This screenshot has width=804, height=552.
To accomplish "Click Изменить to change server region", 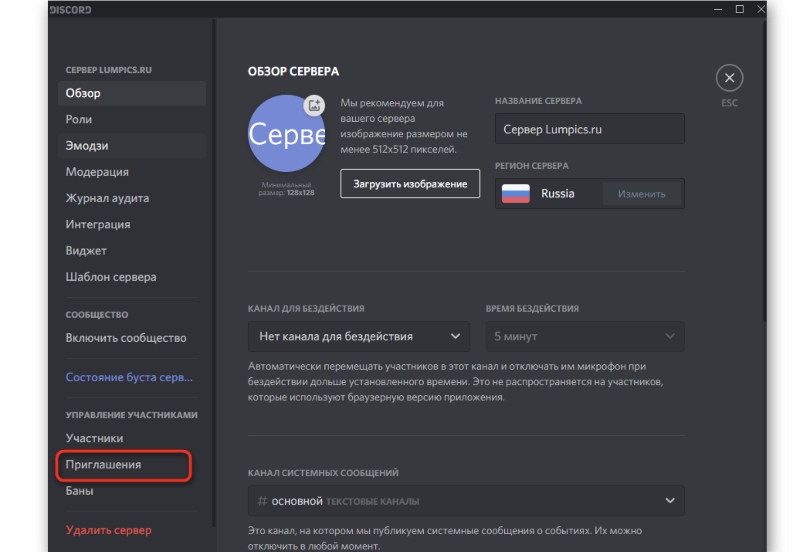I will pyautogui.click(x=641, y=194).
